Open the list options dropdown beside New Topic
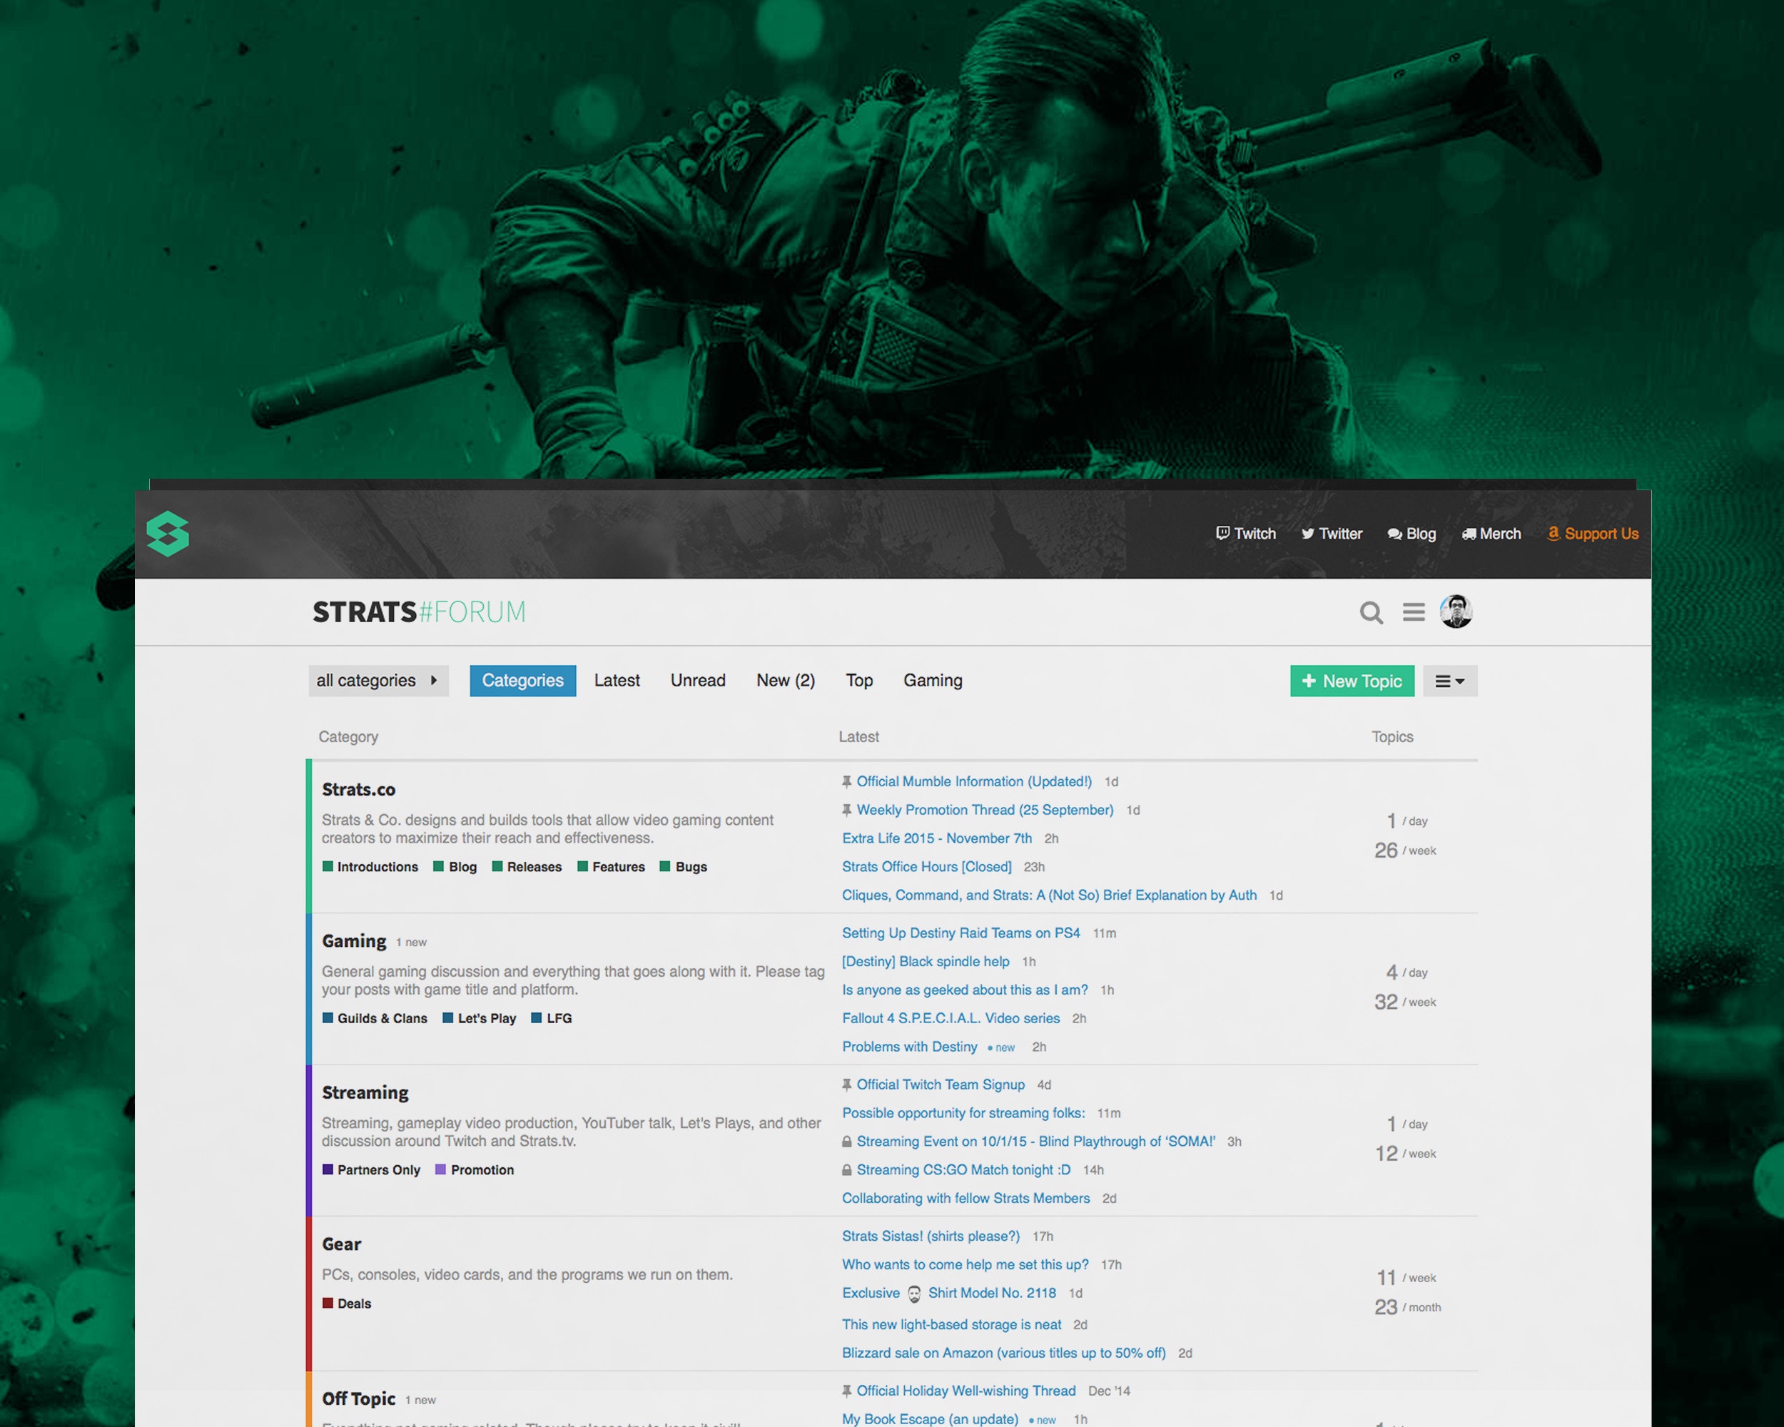The height and width of the screenshot is (1427, 1784). [x=1450, y=681]
